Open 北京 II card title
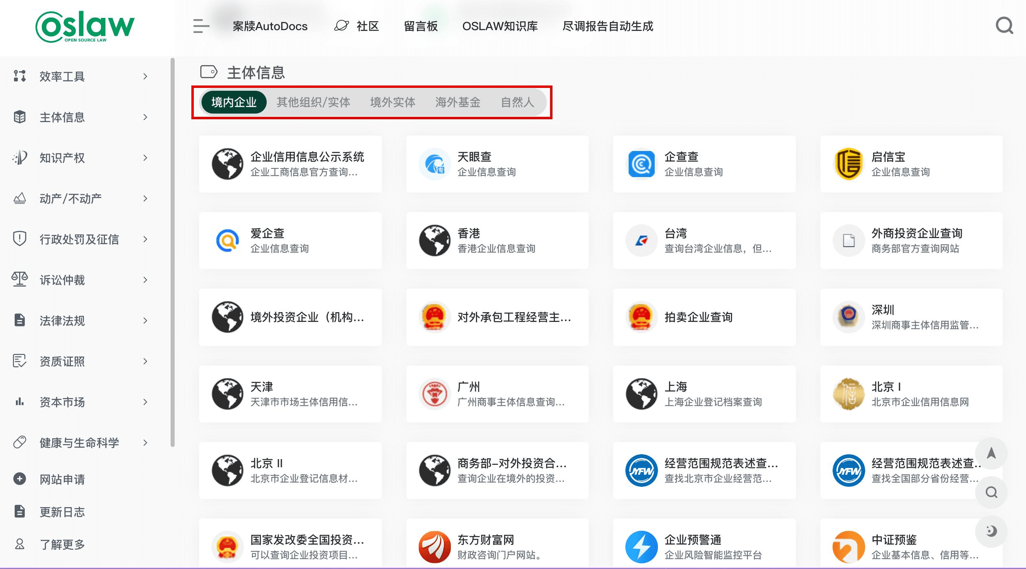 (266, 463)
